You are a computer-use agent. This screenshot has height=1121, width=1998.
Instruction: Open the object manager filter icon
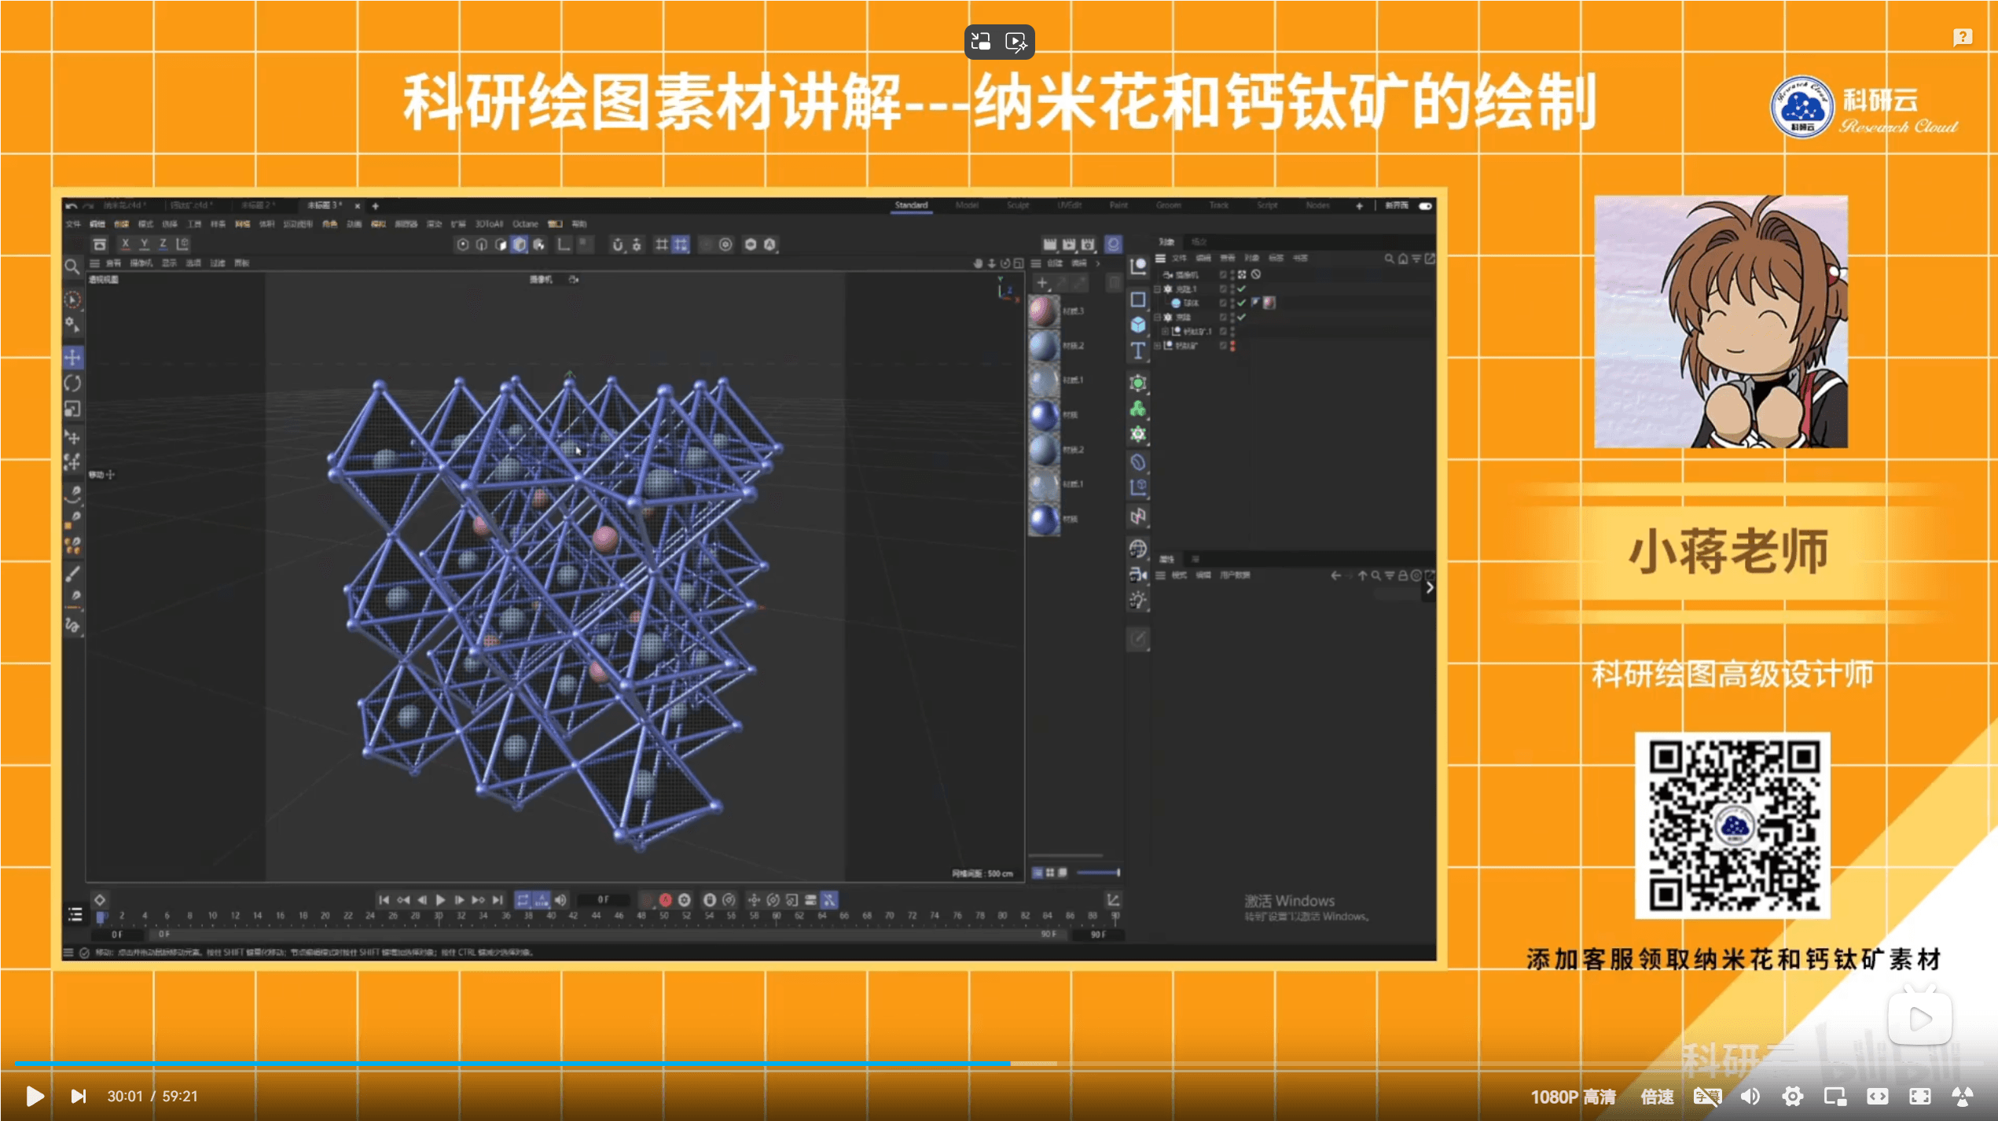pyautogui.click(x=1416, y=259)
